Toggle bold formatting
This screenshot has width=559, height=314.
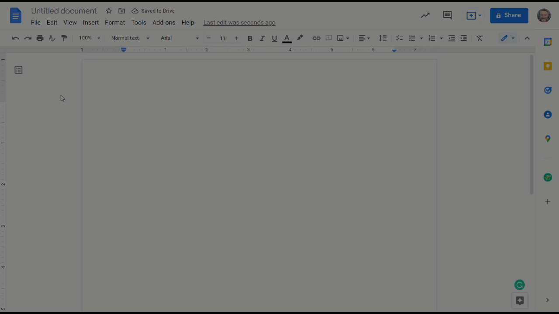coord(250,38)
